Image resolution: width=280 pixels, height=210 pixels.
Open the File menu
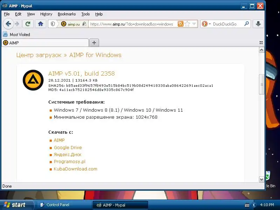point(7,14)
